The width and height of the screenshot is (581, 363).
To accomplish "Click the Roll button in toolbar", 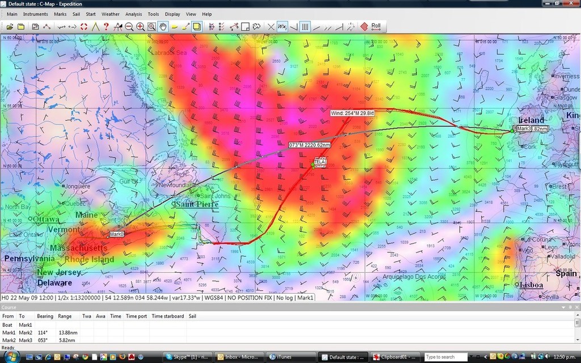I will [x=376, y=27].
